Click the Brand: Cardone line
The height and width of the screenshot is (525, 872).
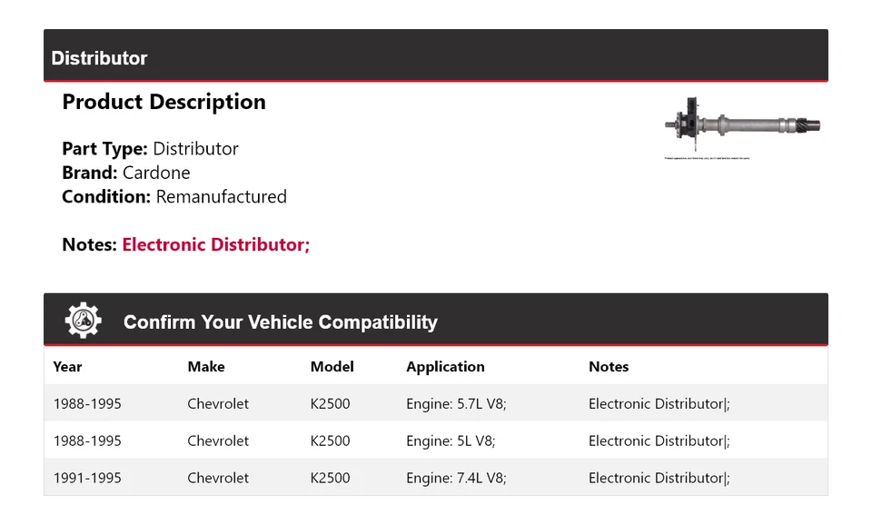coord(126,173)
